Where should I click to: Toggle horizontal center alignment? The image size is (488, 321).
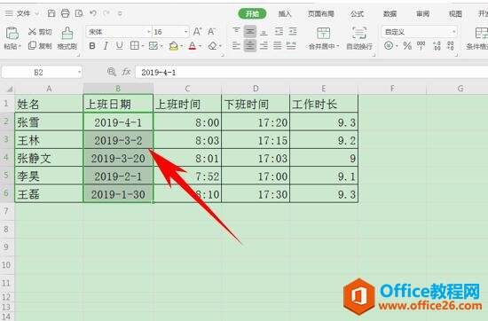pyautogui.click(x=250, y=46)
